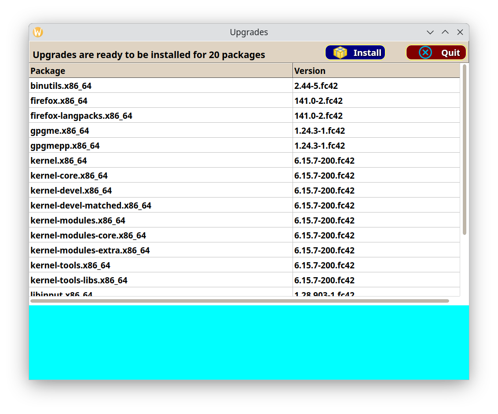Click the firefox-langpacks version cell
Image resolution: width=498 pixels, height=414 pixels.
[x=376, y=115]
